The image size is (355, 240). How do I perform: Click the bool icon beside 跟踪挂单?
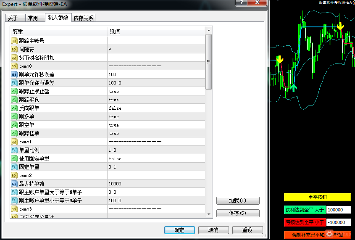(x=14, y=133)
